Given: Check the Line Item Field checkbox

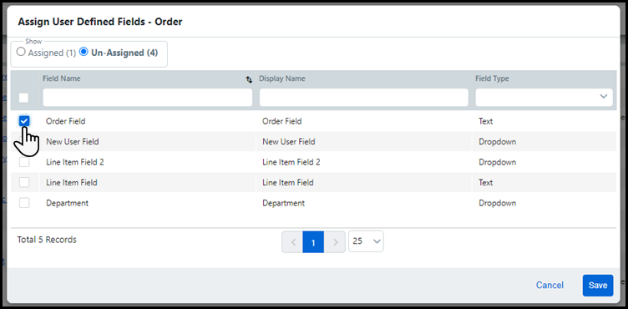Looking at the screenshot, I should tap(24, 182).
